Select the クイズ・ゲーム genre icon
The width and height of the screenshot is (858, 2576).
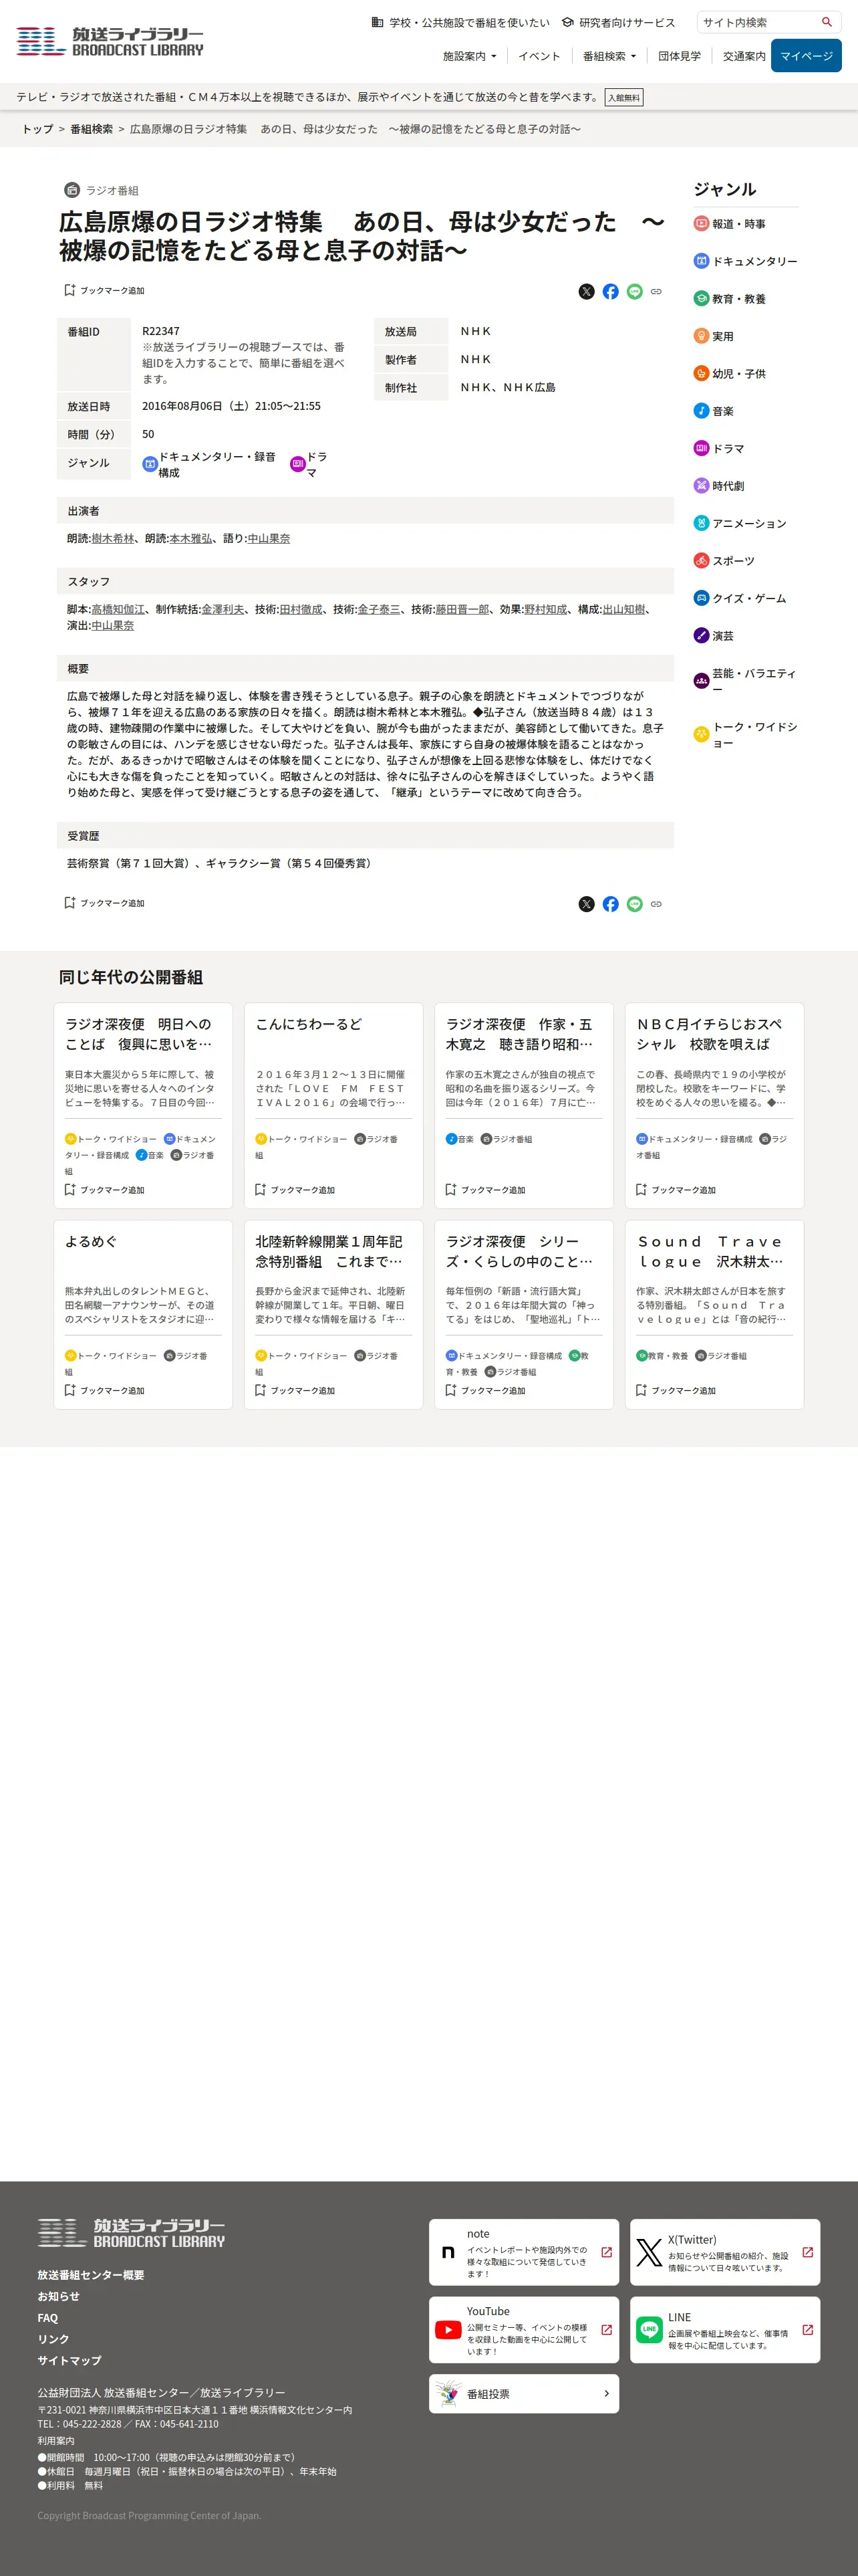tap(701, 599)
